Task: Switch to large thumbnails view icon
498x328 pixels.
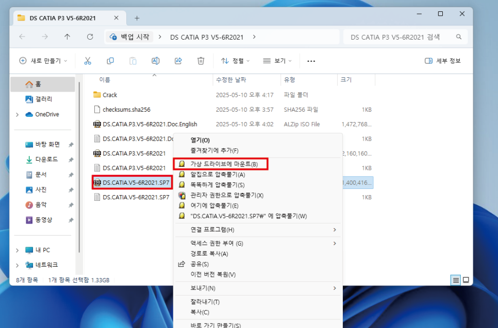Action: [466, 280]
